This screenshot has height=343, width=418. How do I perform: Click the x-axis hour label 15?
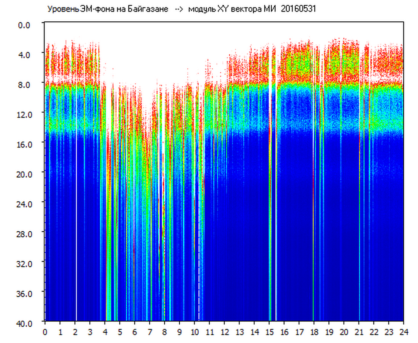(x=269, y=332)
